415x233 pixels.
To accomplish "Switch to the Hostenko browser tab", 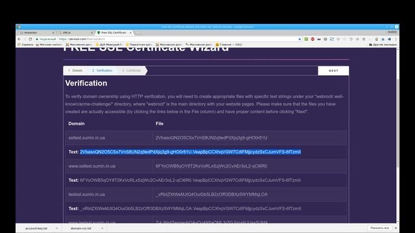I will pos(37,32).
